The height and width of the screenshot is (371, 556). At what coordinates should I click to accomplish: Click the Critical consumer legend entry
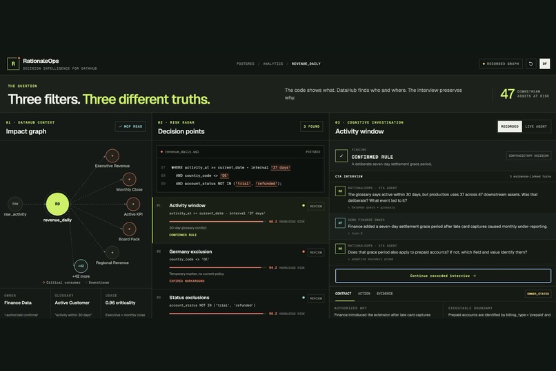pyautogui.click(x=61, y=283)
